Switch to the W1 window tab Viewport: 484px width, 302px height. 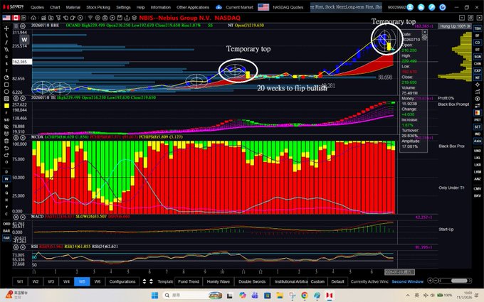[x=20, y=281]
